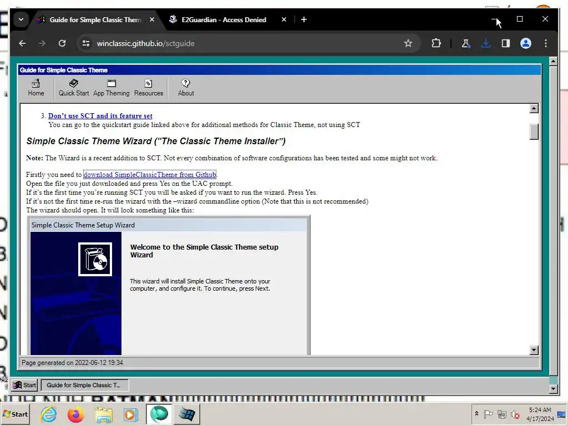Viewport: 568px width, 426px height.
Task: Close the Guide for Simple Classic Theme tab
Action: (152, 19)
